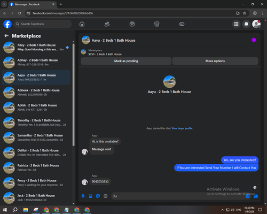Screen dimensions: 267x214
Task: Click the conversation list scrollbar
Action: [x=74, y=95]
